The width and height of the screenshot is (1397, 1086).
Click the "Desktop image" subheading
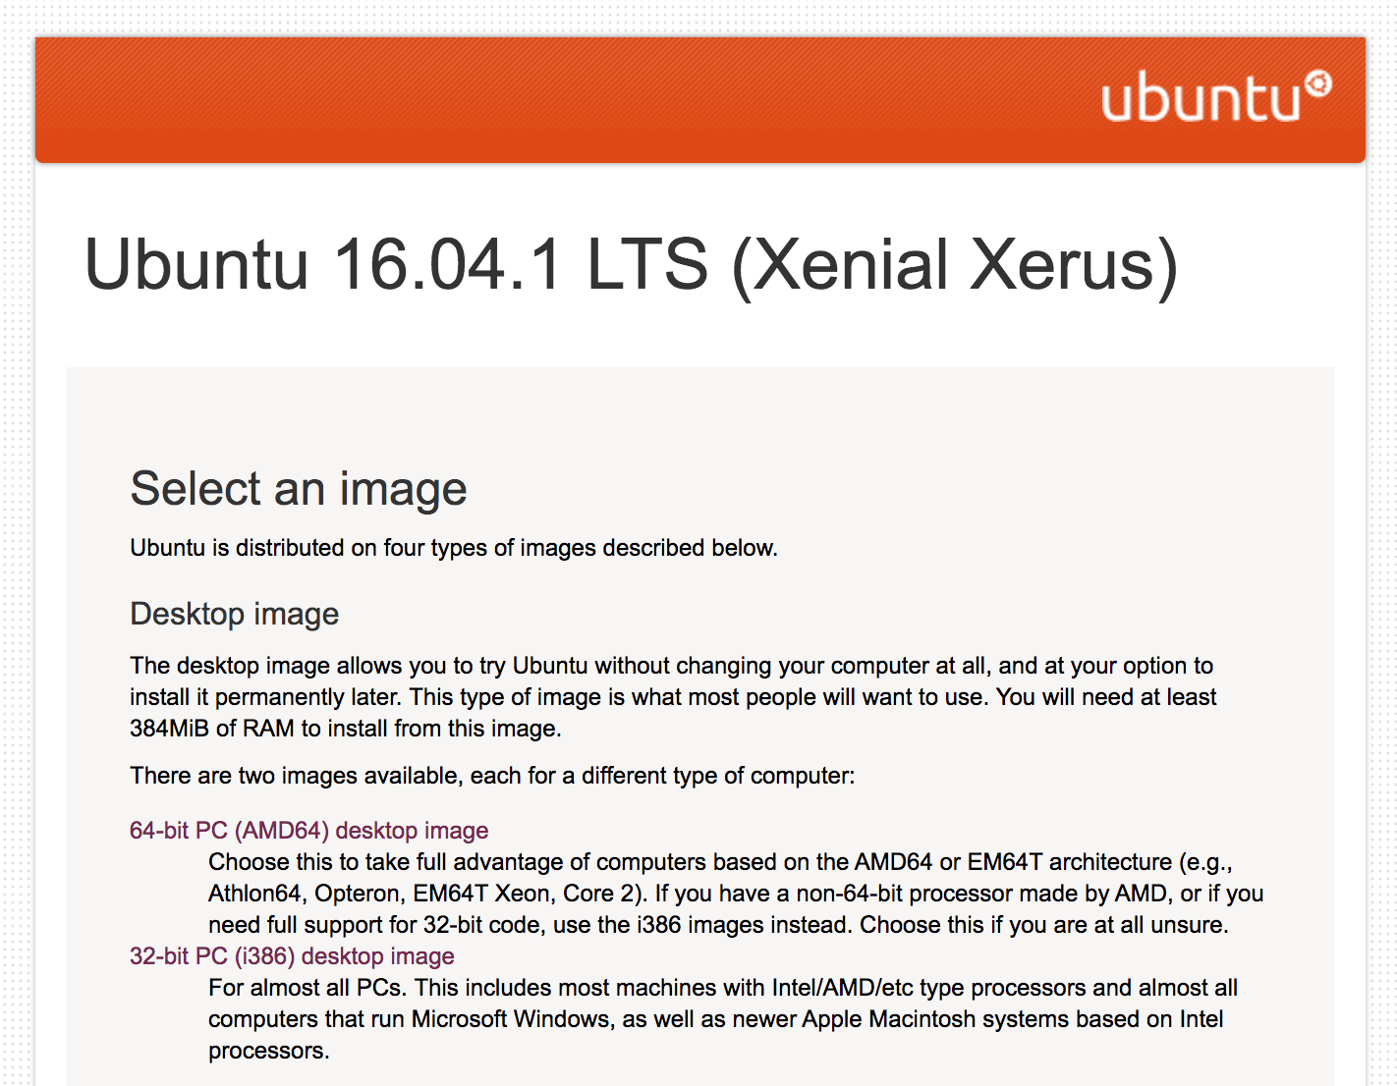pos(235,614)
